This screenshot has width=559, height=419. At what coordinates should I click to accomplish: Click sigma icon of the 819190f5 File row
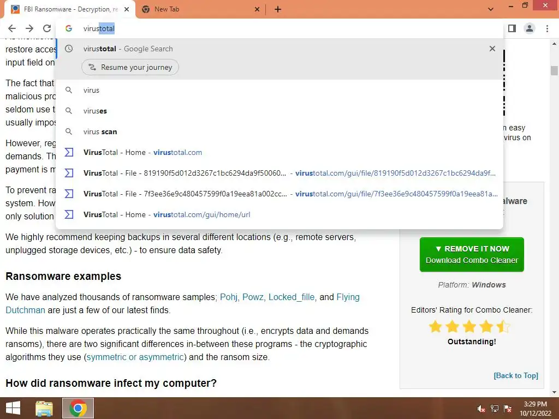tap(69, 173)
